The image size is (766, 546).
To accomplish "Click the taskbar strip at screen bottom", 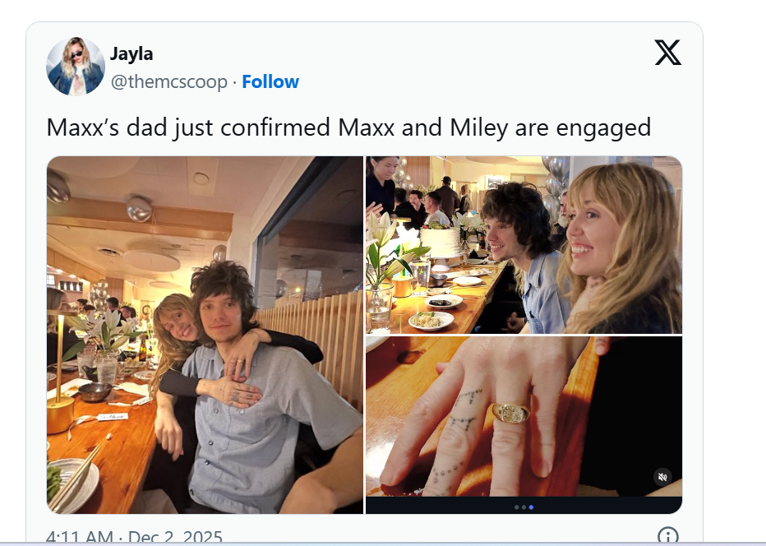I will coord(383,544).
